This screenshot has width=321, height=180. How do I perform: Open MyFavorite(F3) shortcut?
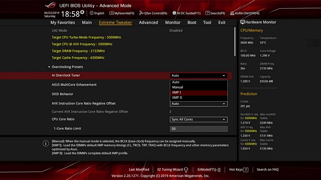tap(122, 13)
